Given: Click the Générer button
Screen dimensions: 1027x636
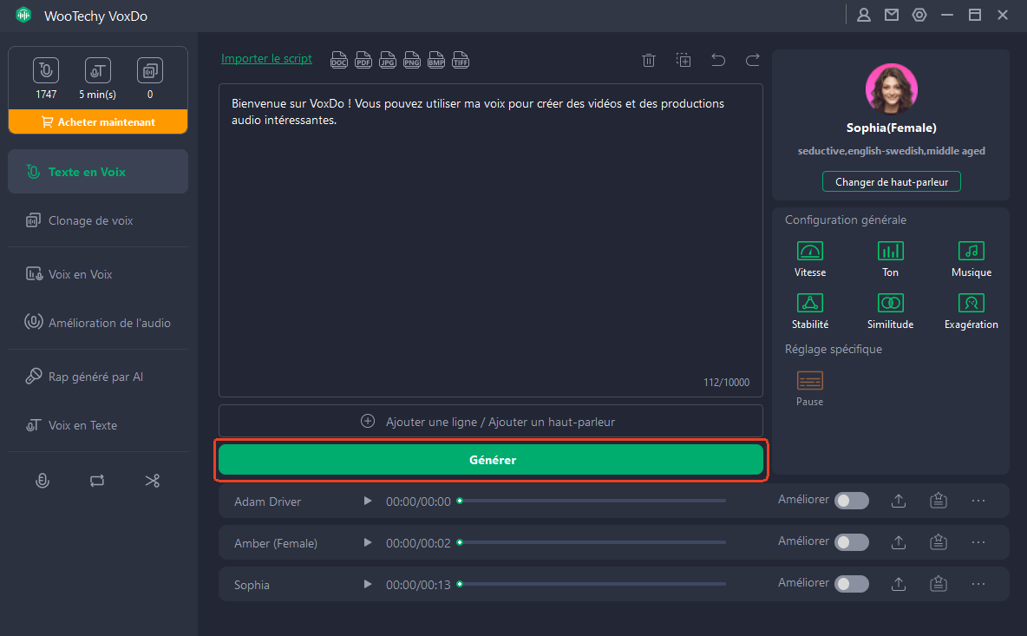Looking at the screenshot, I should pos(490,460).
